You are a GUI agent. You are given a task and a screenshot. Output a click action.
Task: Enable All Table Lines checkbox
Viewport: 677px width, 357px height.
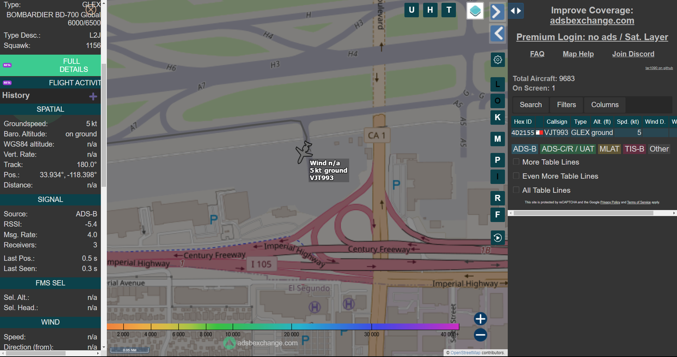click(516, 190)
